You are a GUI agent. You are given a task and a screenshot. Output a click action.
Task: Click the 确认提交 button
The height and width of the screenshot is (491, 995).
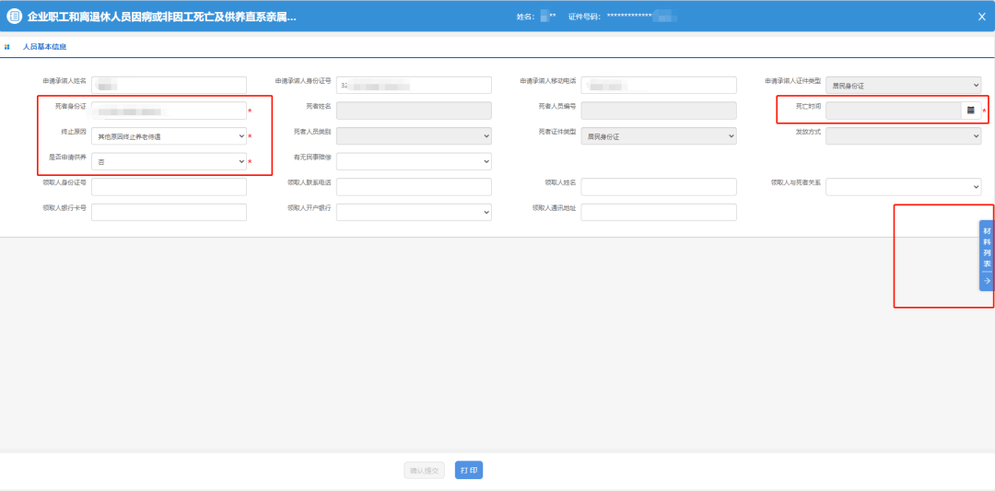[x=424, y=470]
